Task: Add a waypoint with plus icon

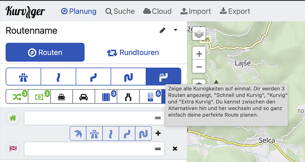Action: (158, 133)
